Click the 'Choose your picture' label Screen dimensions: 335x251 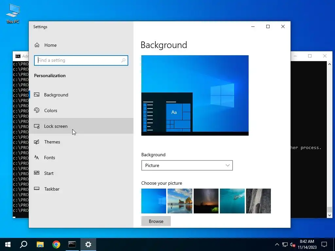(162, 183)
